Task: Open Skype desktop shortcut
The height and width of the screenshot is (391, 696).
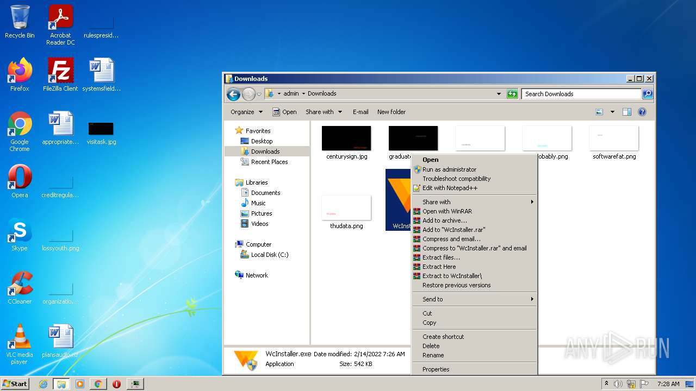Action: [20, 235]
